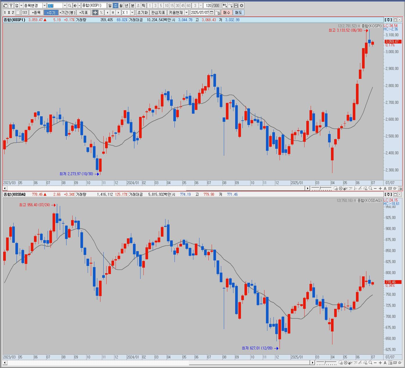This screenshot has width=405, height=368.
Task: Click the 초기화 reset button
Action: pyautogui.click(x=143, y=12)
